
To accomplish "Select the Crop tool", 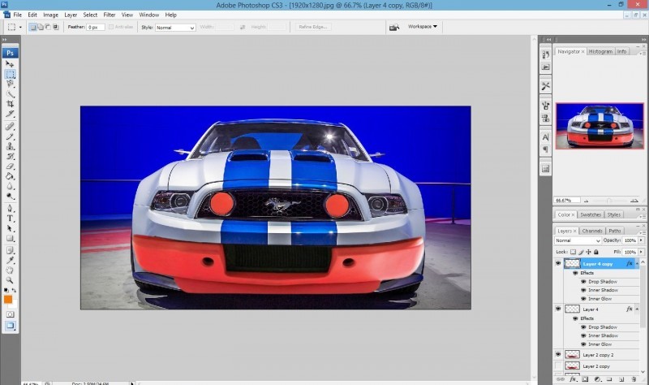I will click(x=10, y=104).
